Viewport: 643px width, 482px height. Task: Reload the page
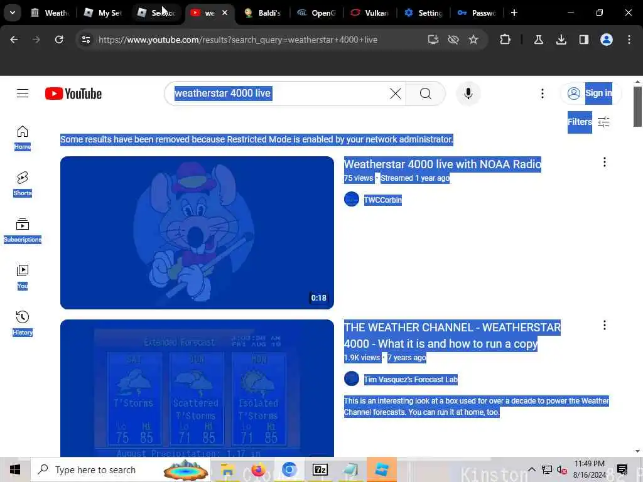59,40
